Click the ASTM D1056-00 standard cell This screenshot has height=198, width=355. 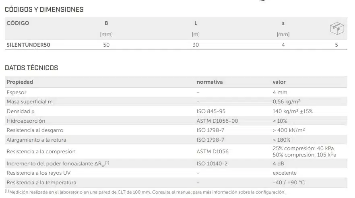coord(217,121)
